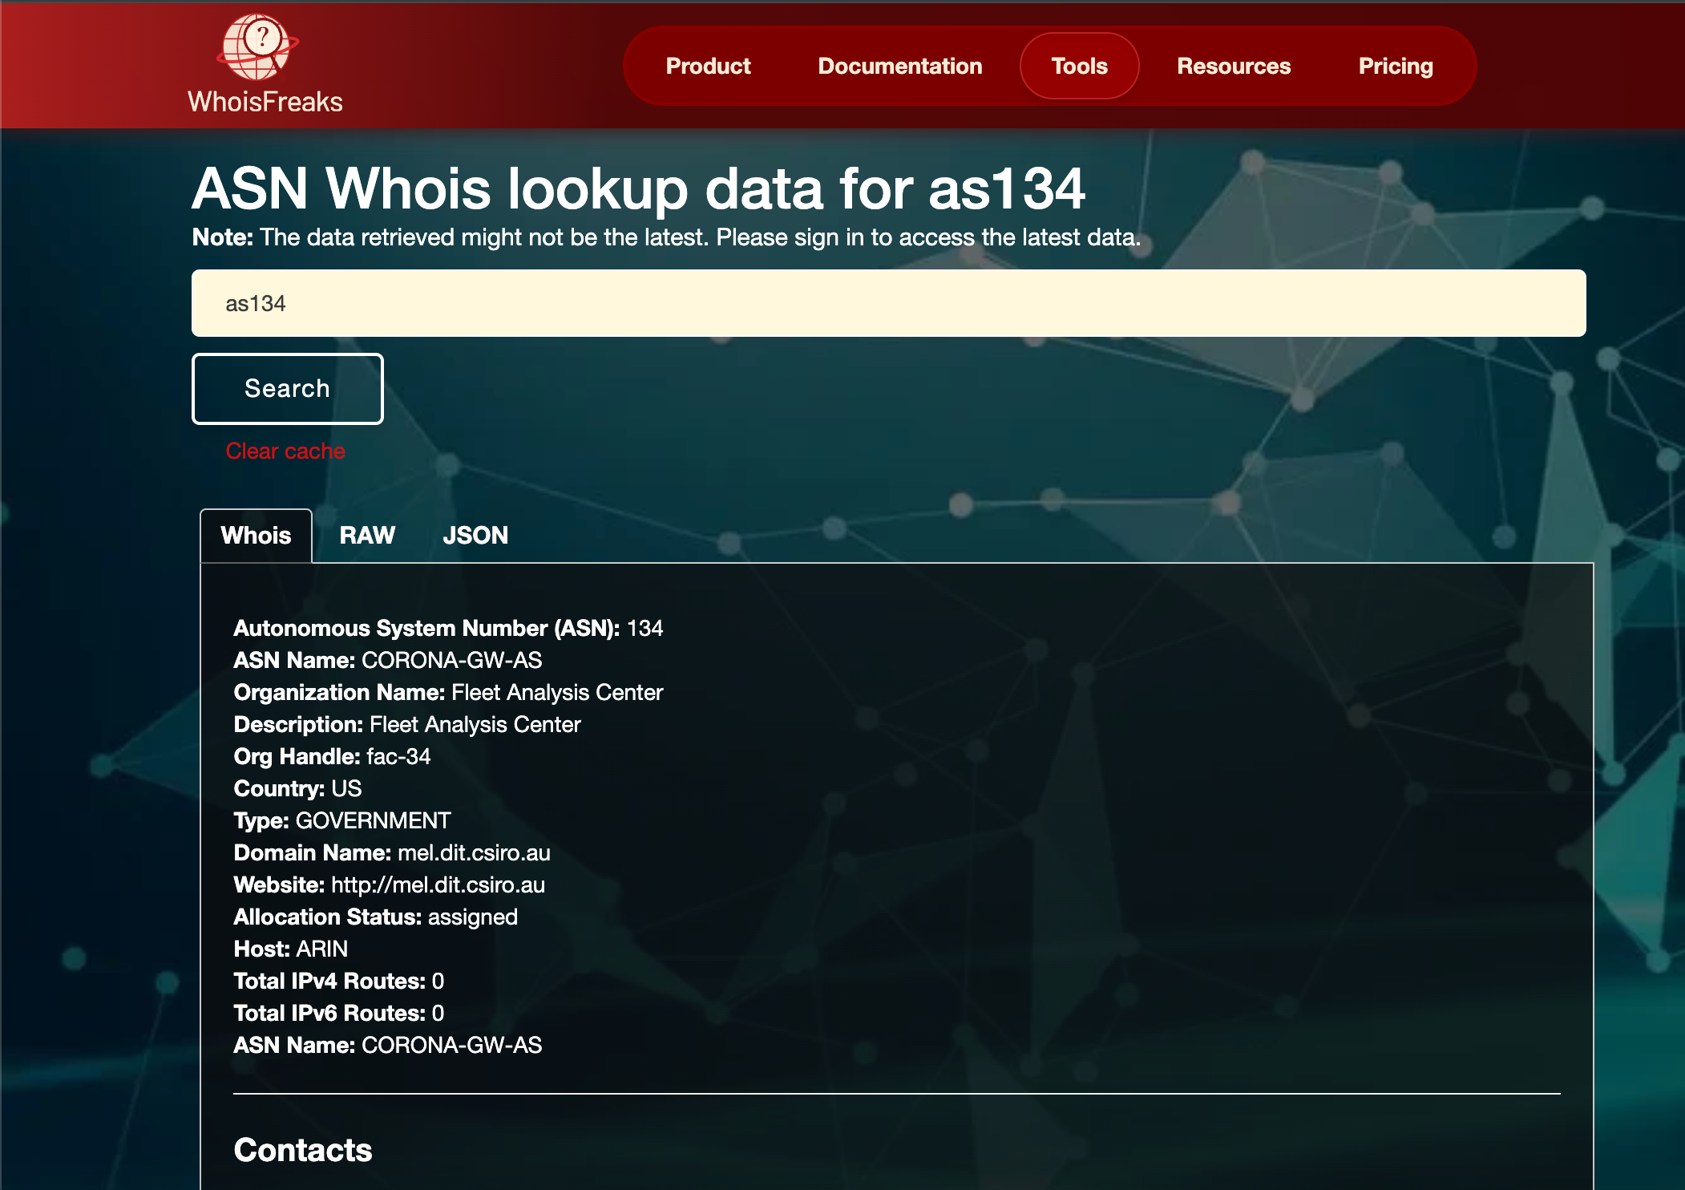This screenshot has height=1190, width=1685.
Task: Open the Resources menu
Action: pos(1234,66)
